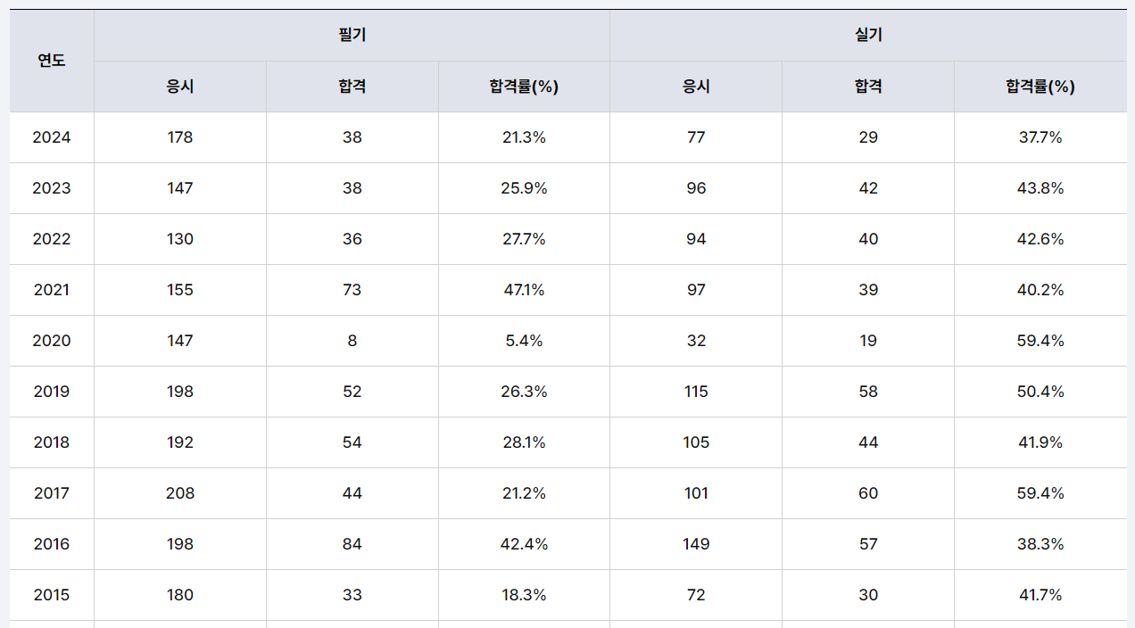Click the 합격 header under 필기
This screenshot has width=1135, height=628.
pos(352,87)
